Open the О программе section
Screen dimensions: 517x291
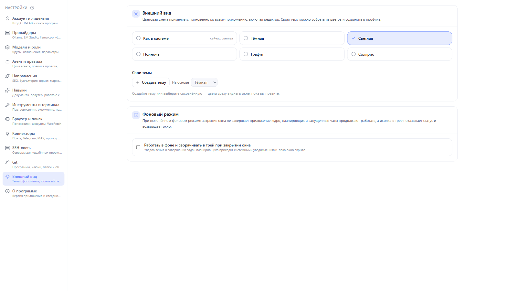34,193
